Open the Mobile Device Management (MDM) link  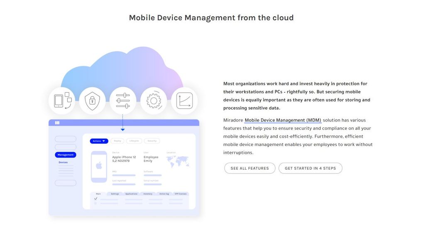283,120
